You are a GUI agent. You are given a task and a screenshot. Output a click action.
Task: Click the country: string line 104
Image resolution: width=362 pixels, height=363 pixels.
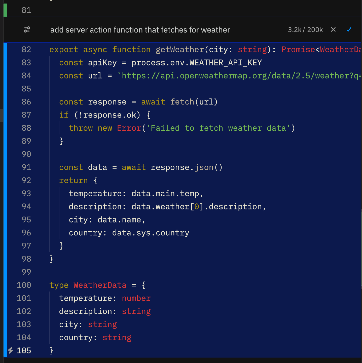95,338
